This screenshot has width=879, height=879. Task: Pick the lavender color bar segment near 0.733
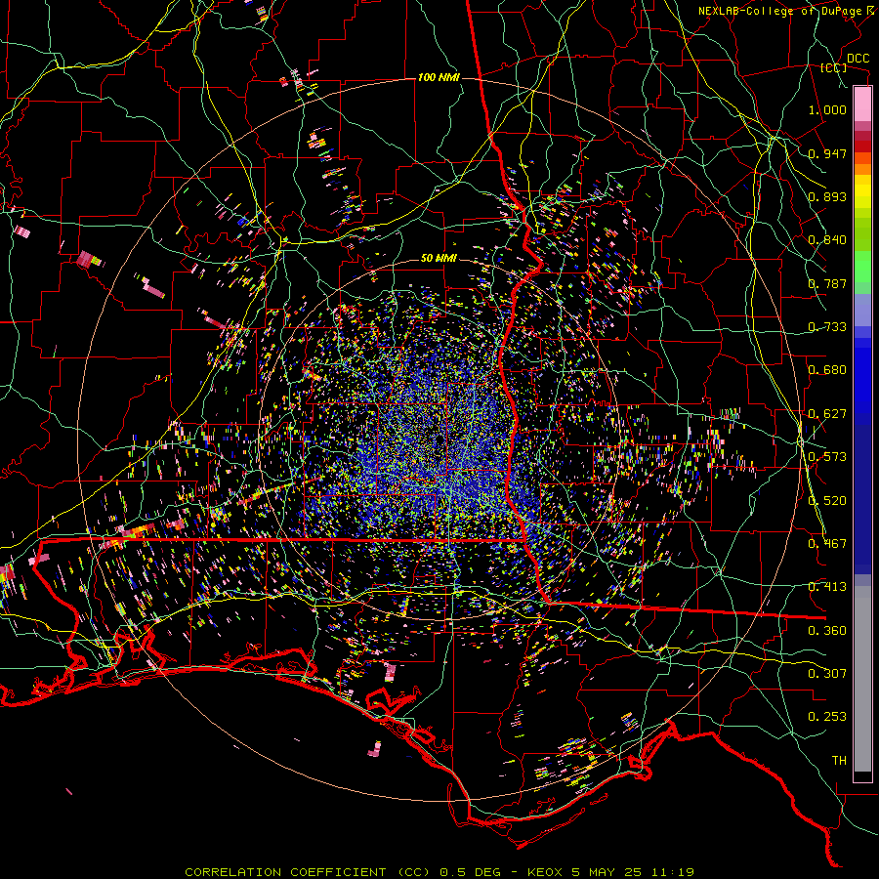click(x=862, y=310)
